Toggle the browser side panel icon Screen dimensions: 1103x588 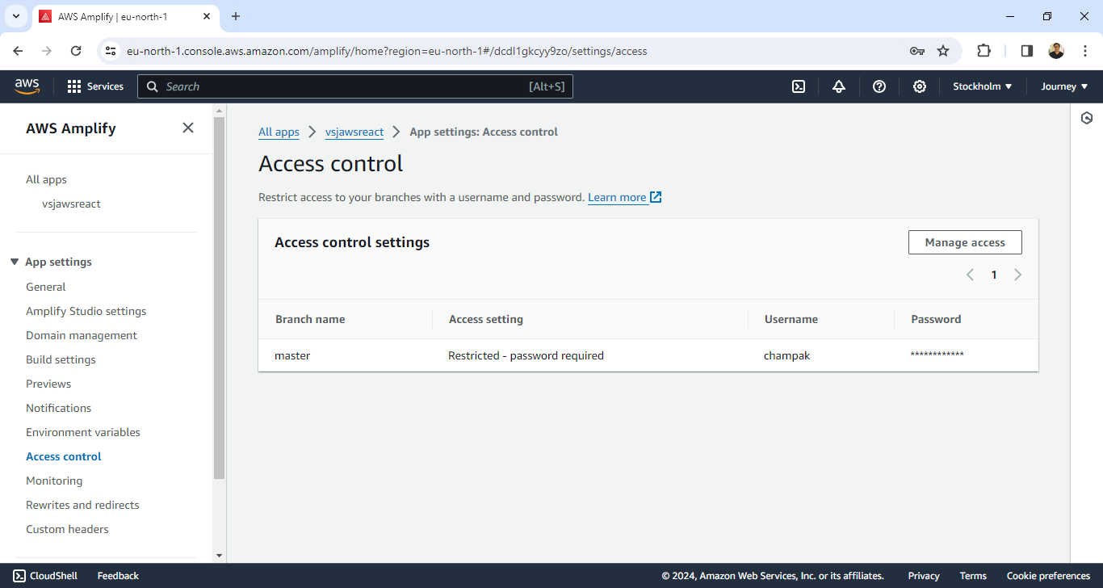(x=1026, y=51)
